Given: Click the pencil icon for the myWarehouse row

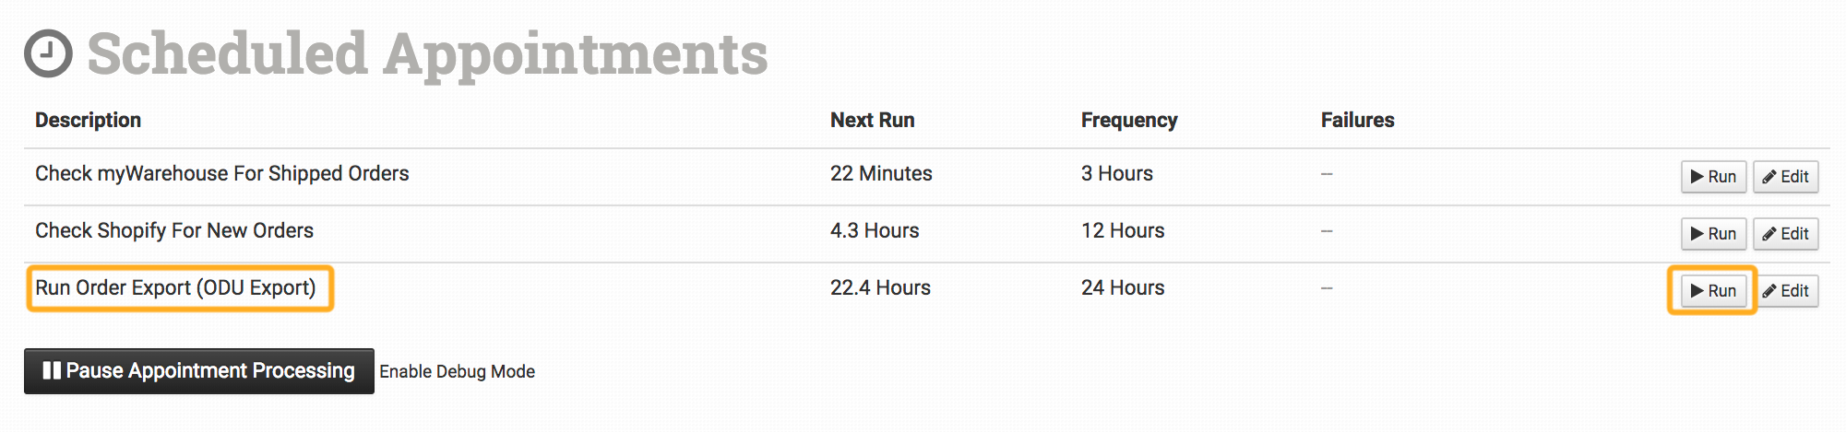Looking at the screenshot, I should 1769,177.
